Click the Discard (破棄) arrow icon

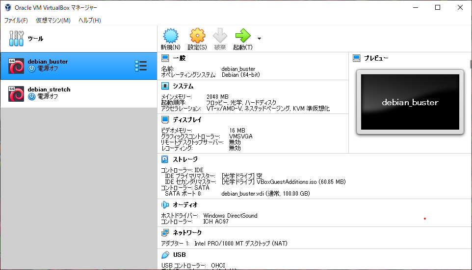click(220, 36)
